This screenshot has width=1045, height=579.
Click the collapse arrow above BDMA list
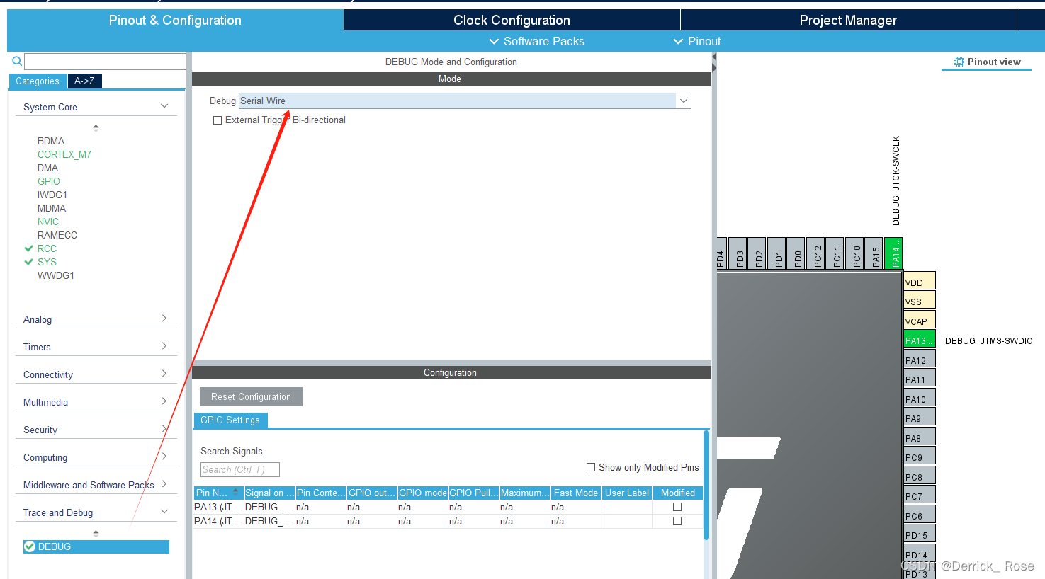(96, 128)
